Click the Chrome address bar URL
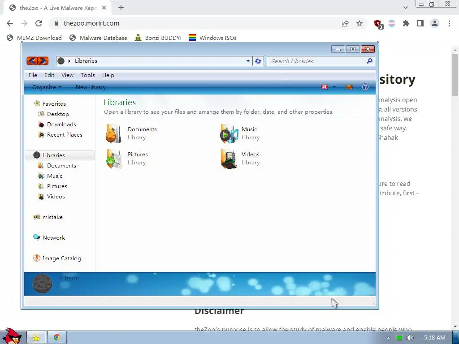Viewport: 459px width, 344px height. [91, 23]
